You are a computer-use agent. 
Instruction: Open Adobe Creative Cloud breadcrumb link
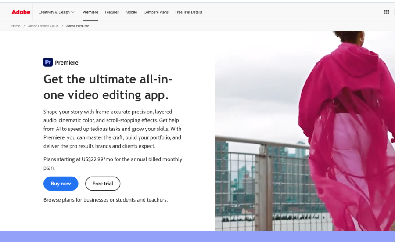click(43, 26)
